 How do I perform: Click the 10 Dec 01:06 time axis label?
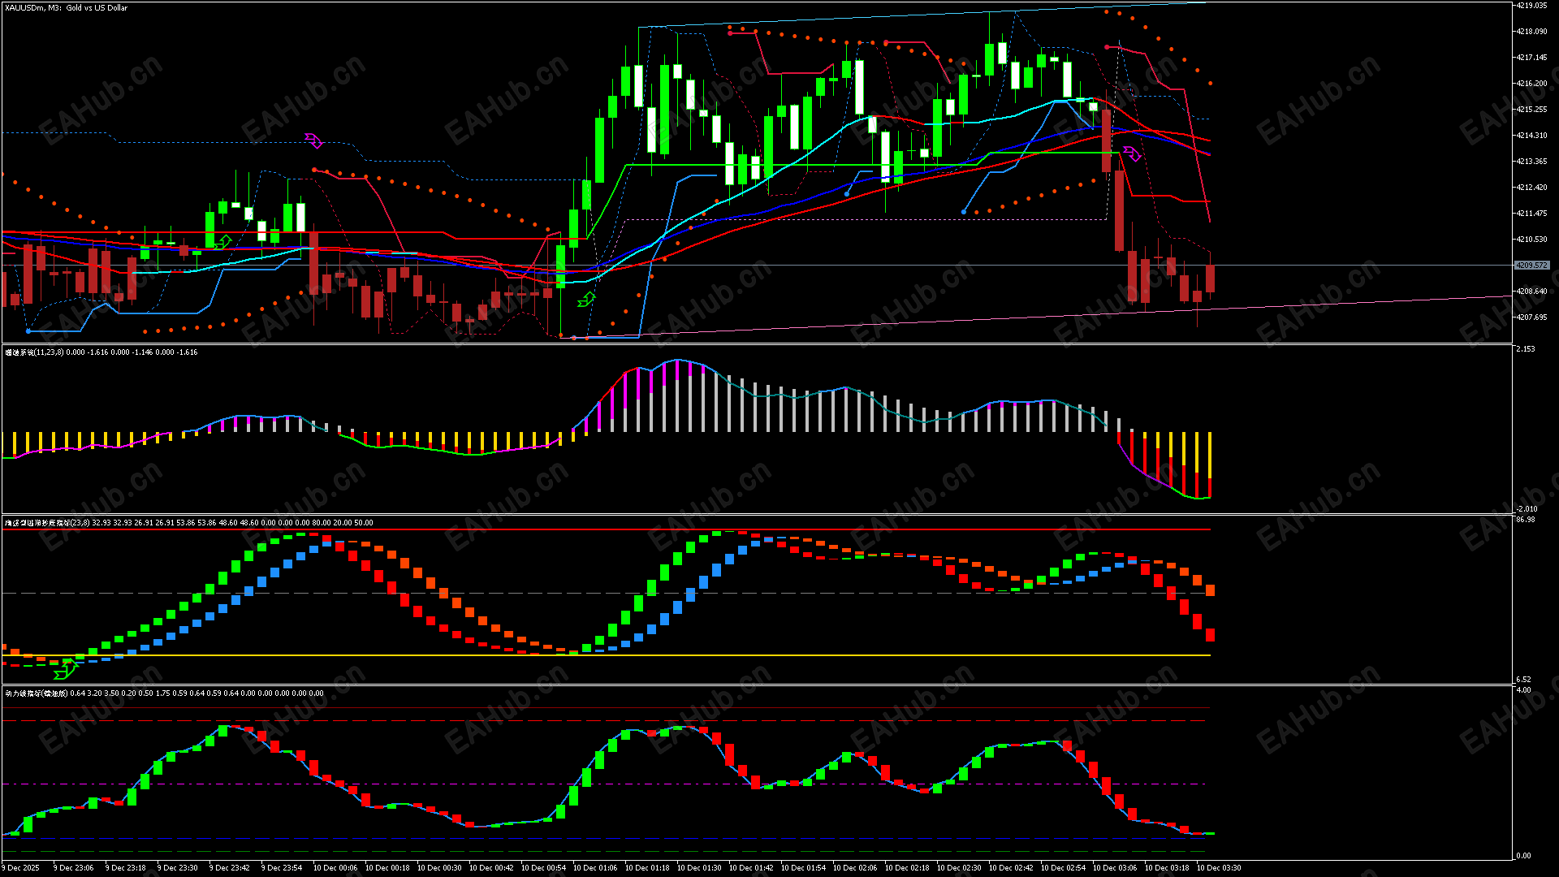(x=595, y=868)
